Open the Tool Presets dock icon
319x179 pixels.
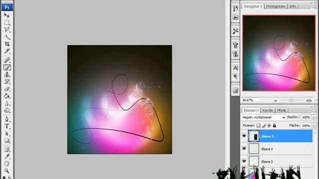tap(235, 31)
